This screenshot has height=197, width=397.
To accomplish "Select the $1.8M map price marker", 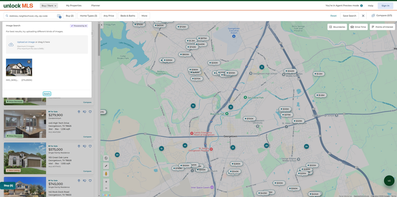I will point(321,95).
